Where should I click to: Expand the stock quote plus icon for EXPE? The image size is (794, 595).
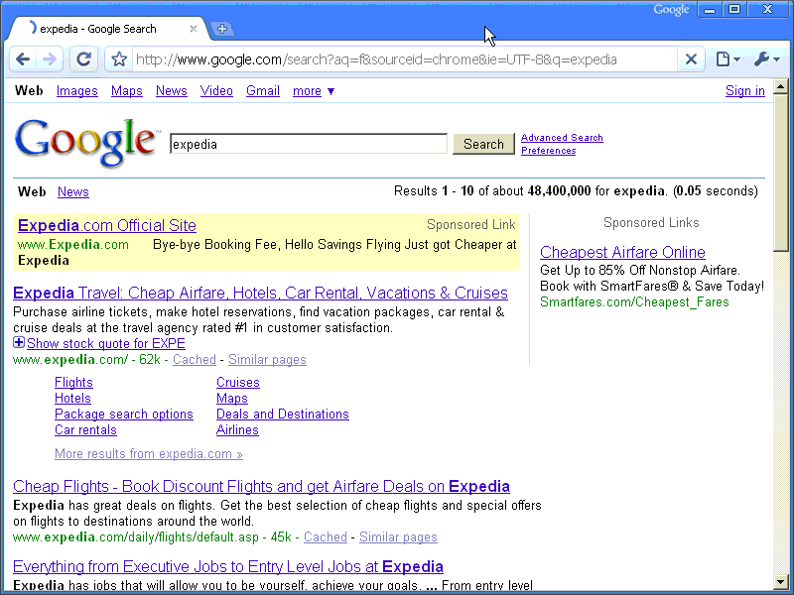tap(19, 342)
